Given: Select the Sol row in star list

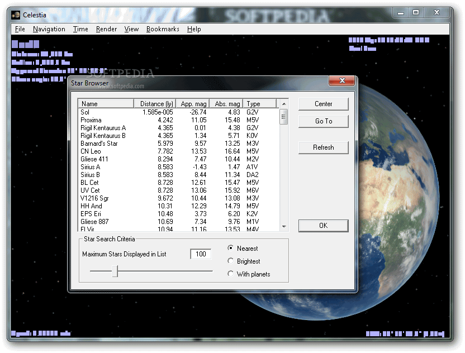Looking at the screenshot, I should click(x=178, y=112).
